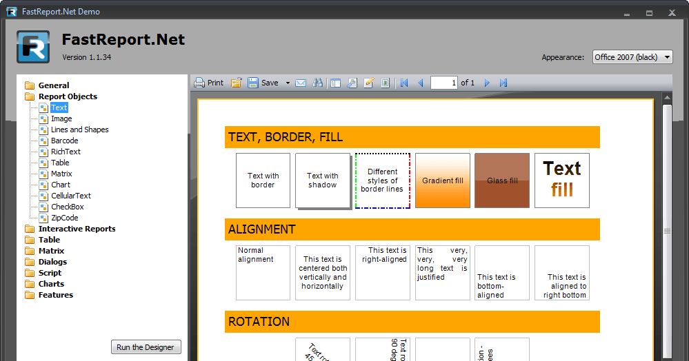Screen dimensions: 689x361
Task: Select the Image report item
Action: [61, 118]
